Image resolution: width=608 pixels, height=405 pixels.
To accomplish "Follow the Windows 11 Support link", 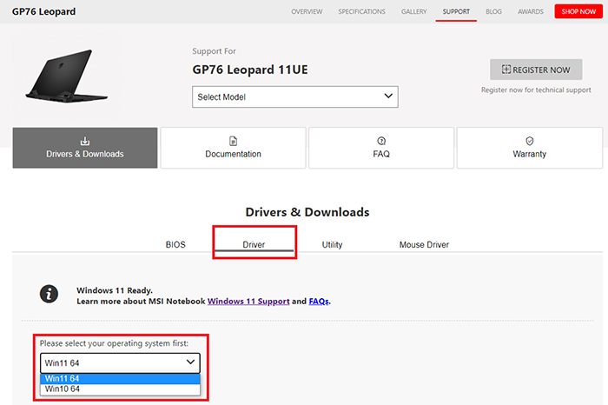I will click(248, 302).
